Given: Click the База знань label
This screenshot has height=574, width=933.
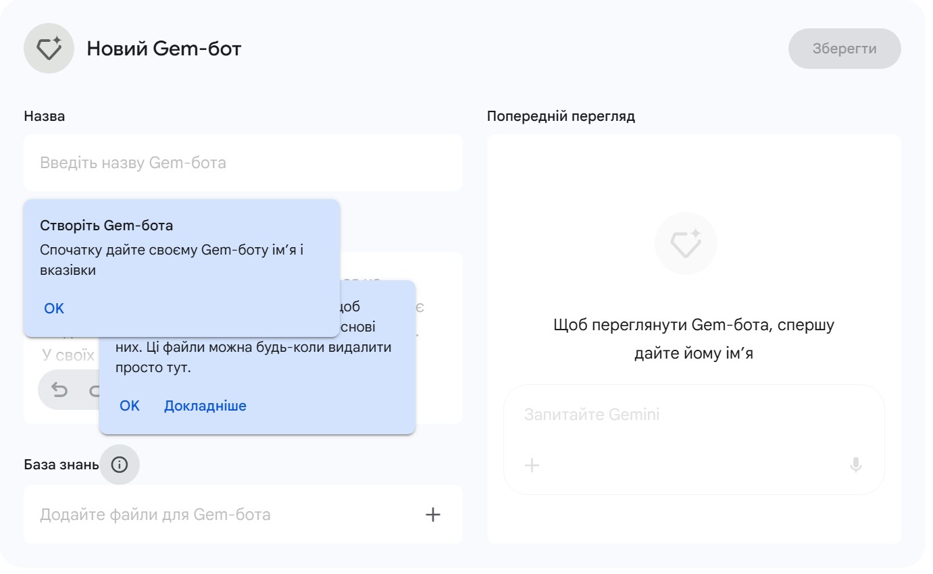Looking at the screenshot, I should tap(61, 465).
